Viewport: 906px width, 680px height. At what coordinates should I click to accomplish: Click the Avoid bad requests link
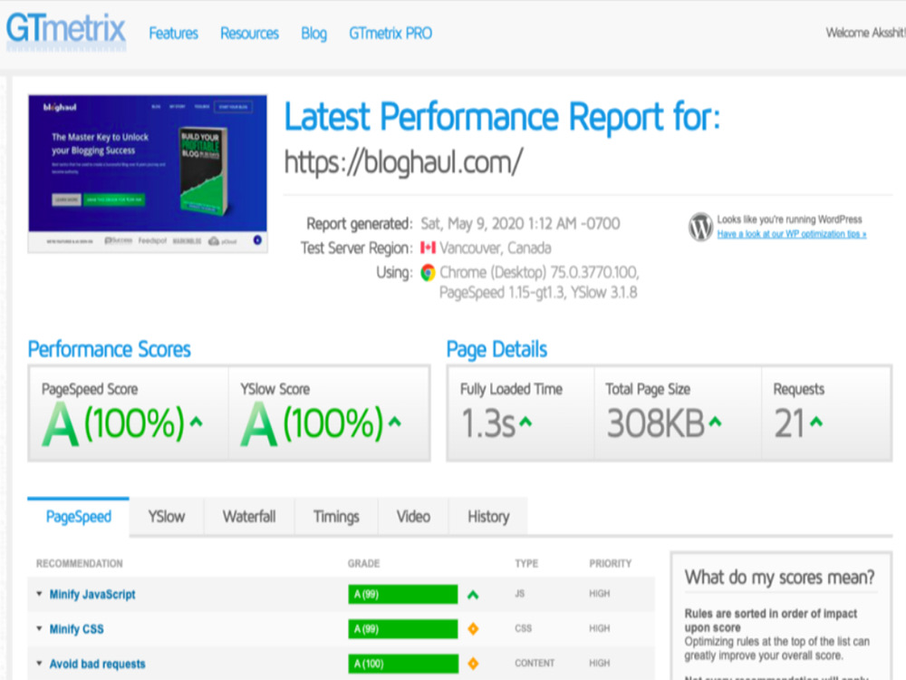click(x=98, y=664)
